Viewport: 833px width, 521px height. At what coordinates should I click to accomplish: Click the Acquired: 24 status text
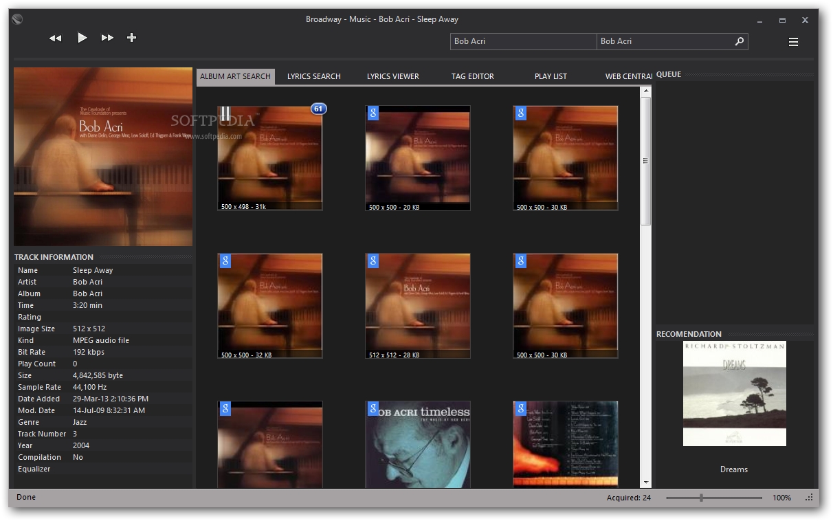click(629, 498)
